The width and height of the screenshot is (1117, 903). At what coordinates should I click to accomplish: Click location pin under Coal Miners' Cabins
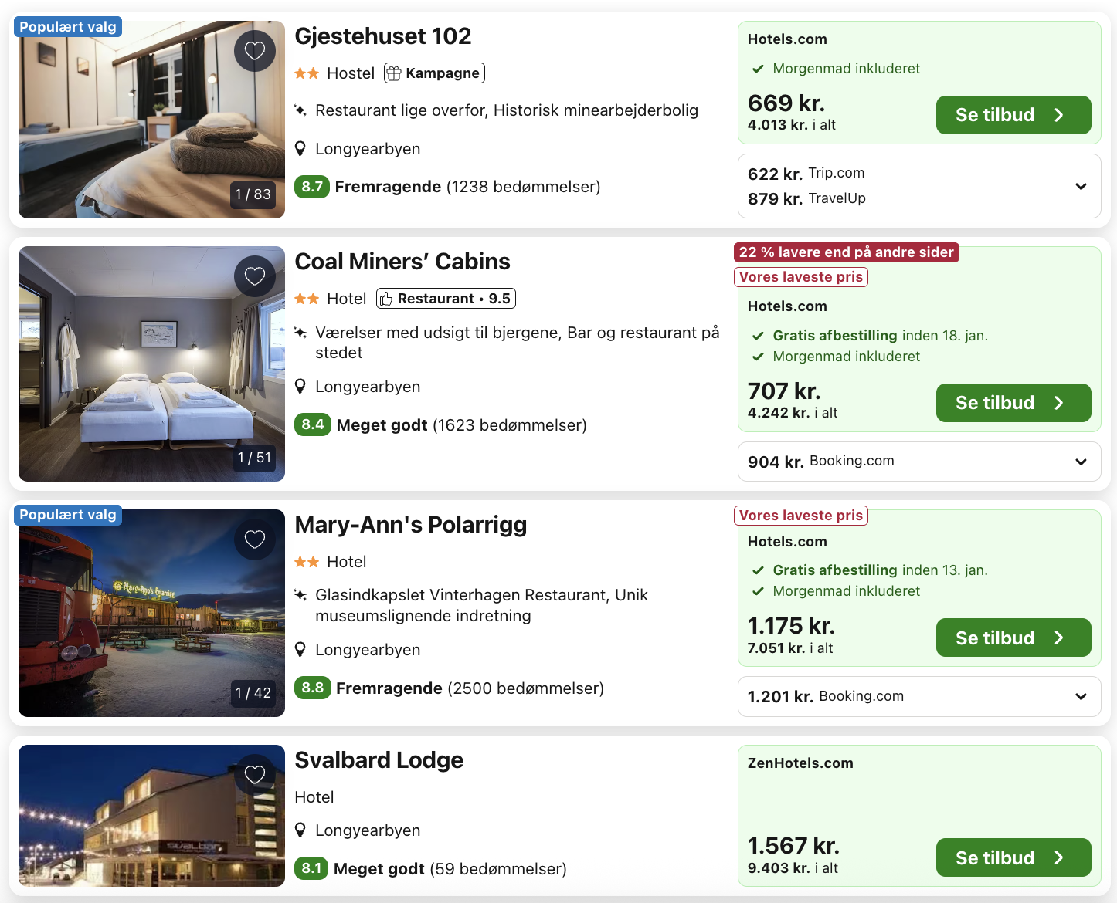(x=300, y=387)
